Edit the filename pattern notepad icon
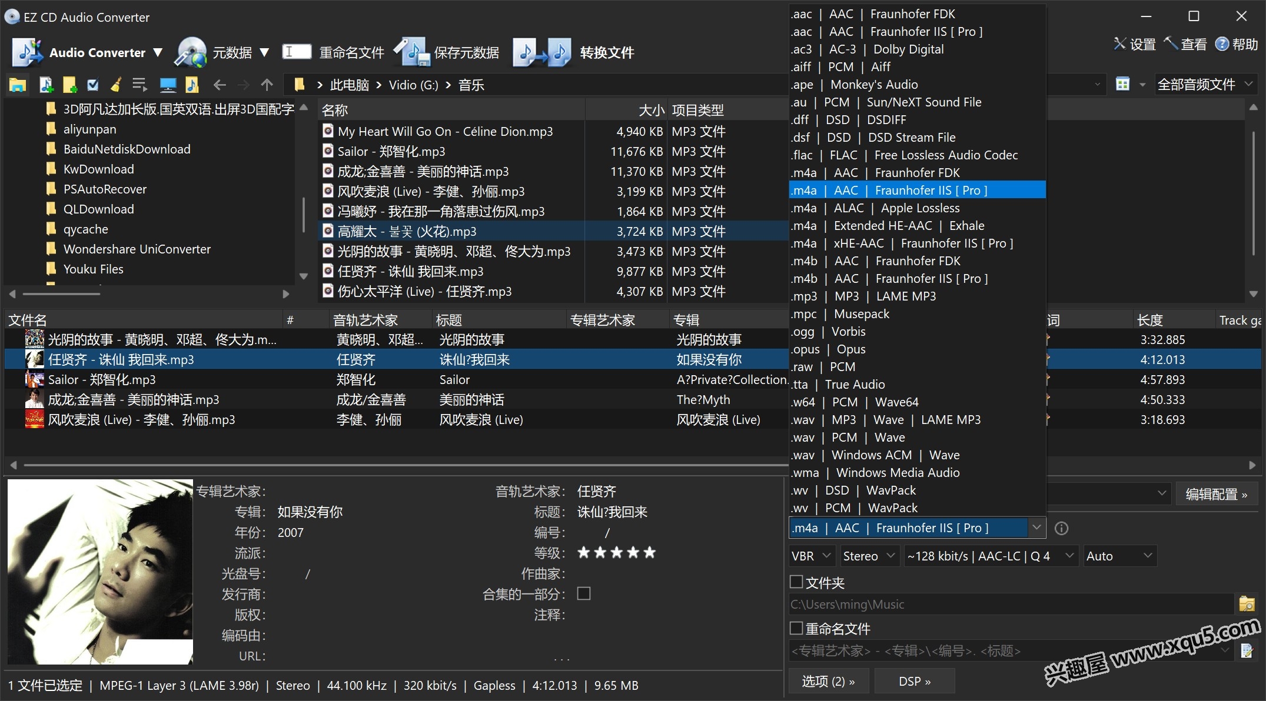The width and height of the screenshot is (1266, 701). click(x=1247, y=650)
